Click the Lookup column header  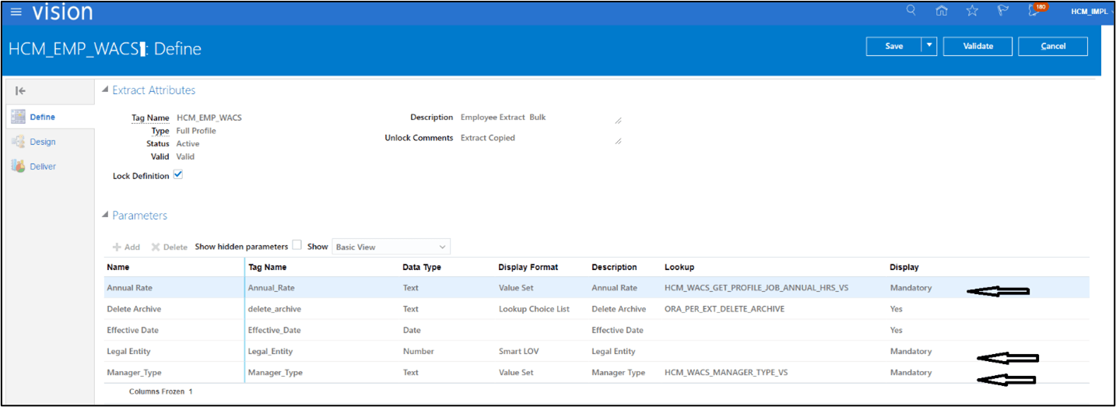pos(679,267)
